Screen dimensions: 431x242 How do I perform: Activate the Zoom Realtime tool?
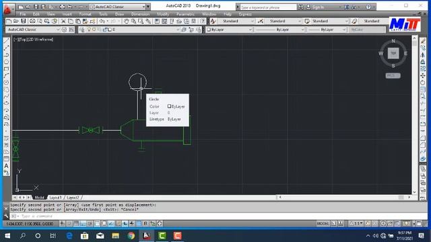point(133,21)
